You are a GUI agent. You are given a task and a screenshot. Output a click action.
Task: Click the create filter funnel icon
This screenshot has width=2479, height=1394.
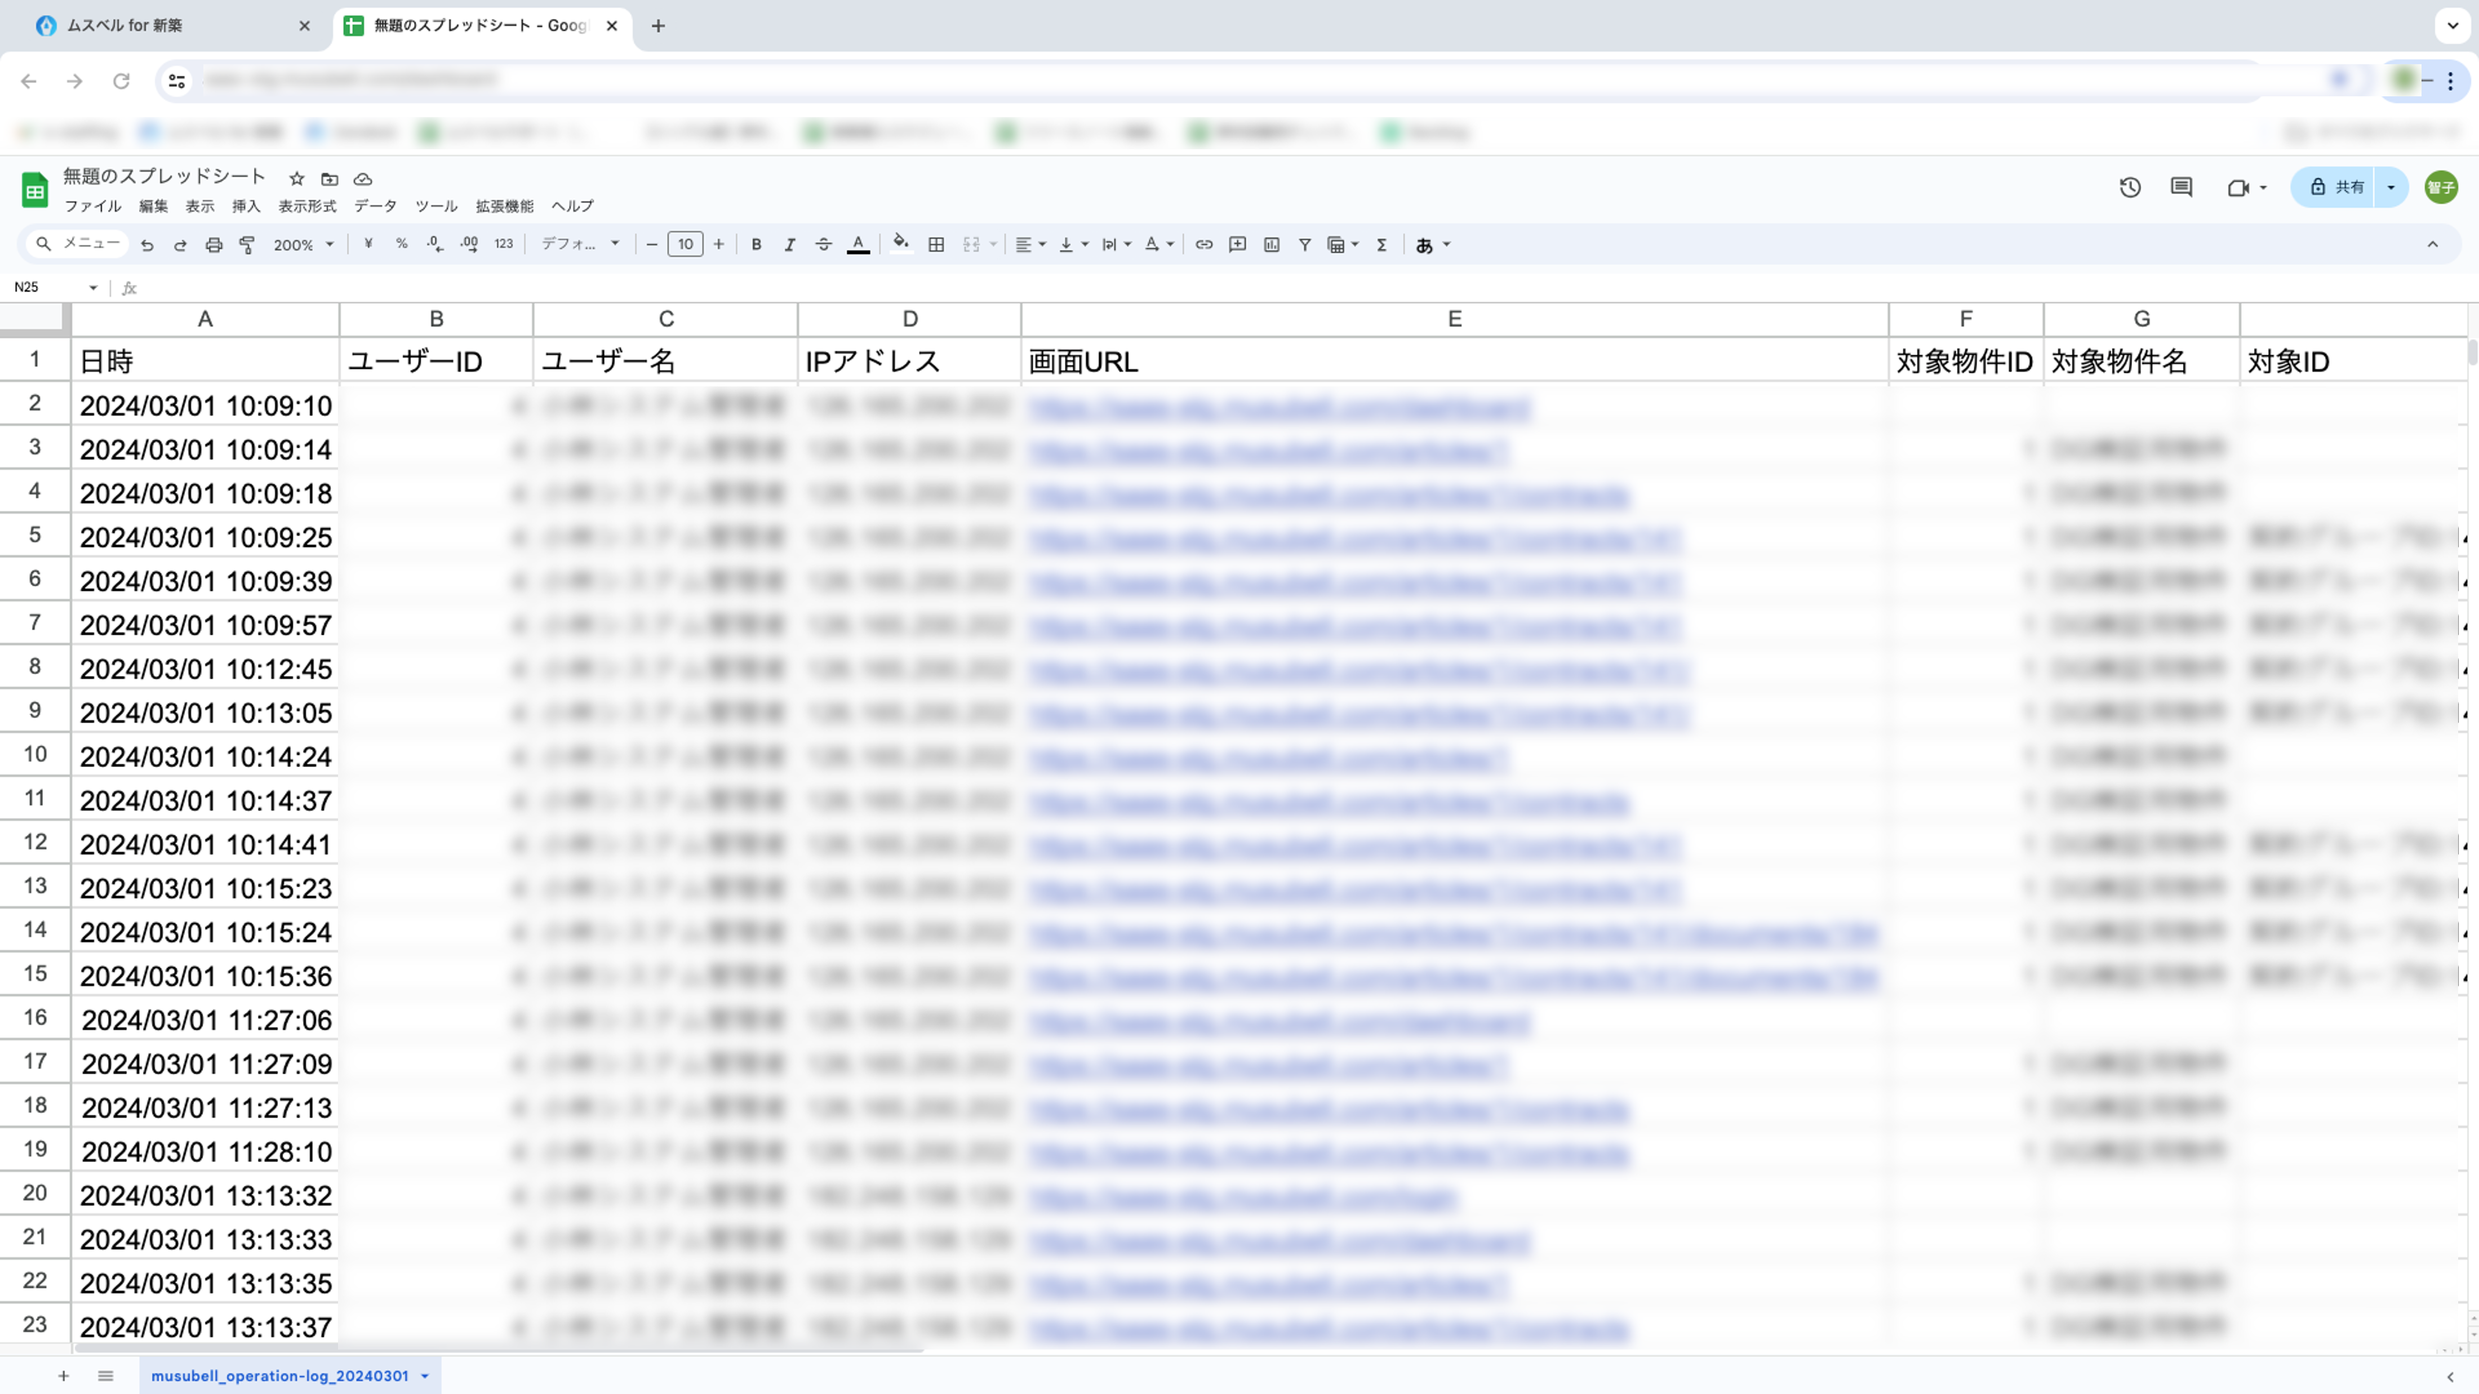(x=1305, y=246)
